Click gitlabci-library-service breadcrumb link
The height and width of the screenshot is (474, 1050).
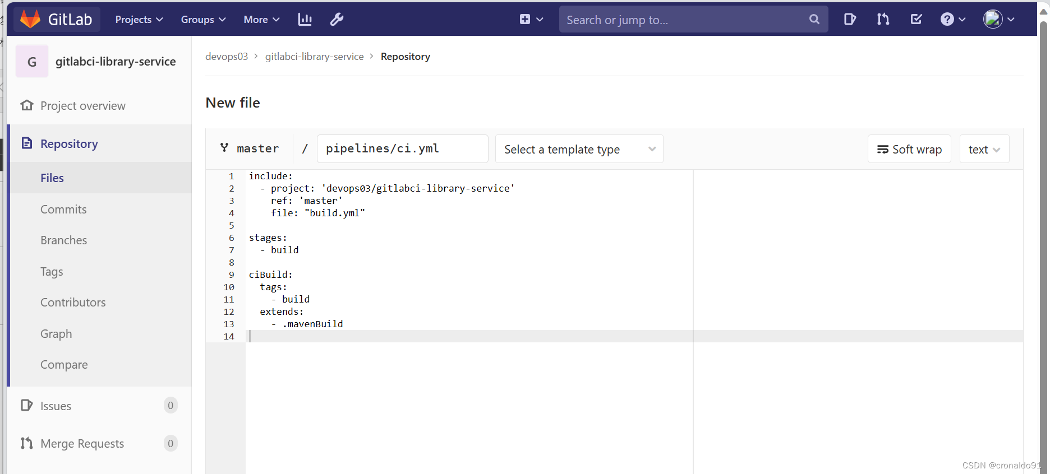coord(314,57)
